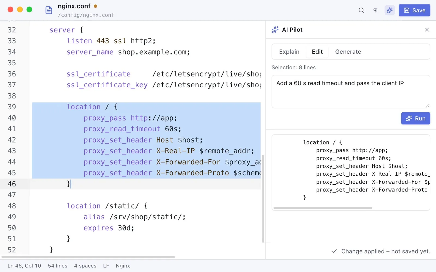The height and width of the screenshot is (272, 436).
Task: Click the 54 lines status entry
Action: (57, 266)
